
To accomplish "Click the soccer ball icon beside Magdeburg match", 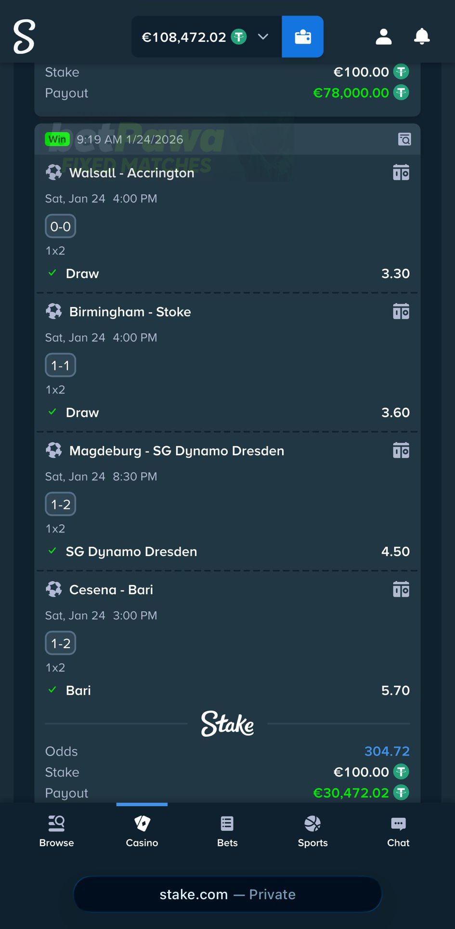I will 53,450.
